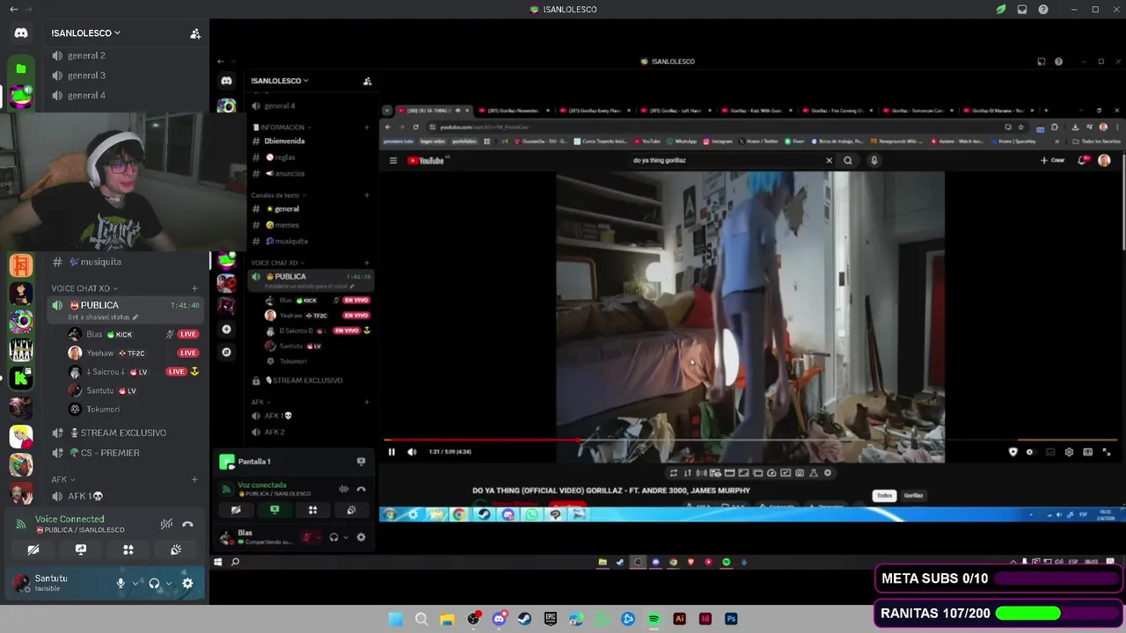Watch Yeehaw's LIVE stream badge

[188, 353]
